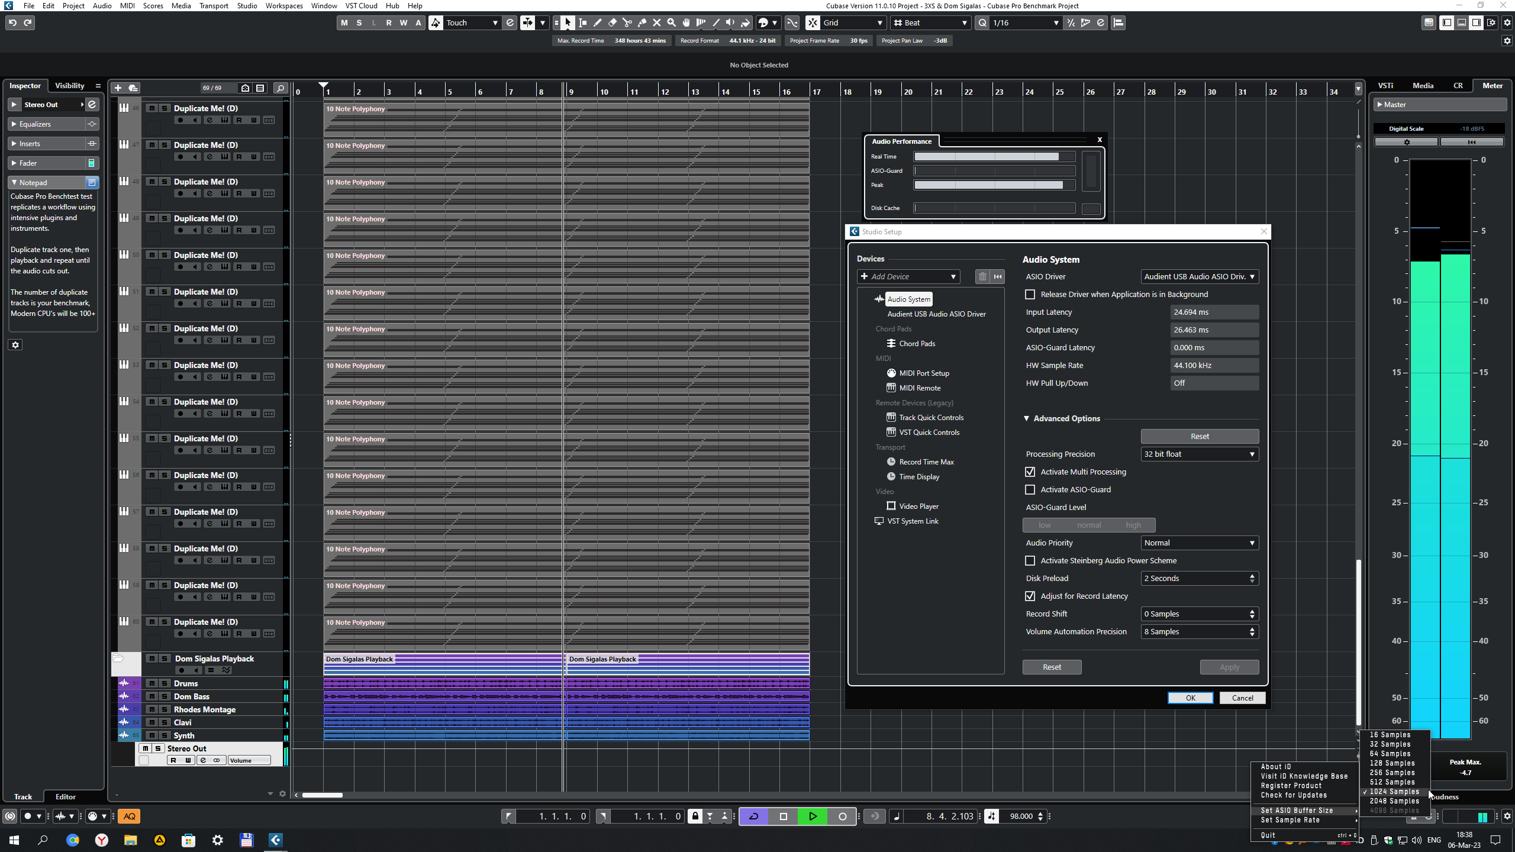Viewport: 1515px width, 852px height.
Task: Select the Scissors split tool
Action: pos(627,22)
